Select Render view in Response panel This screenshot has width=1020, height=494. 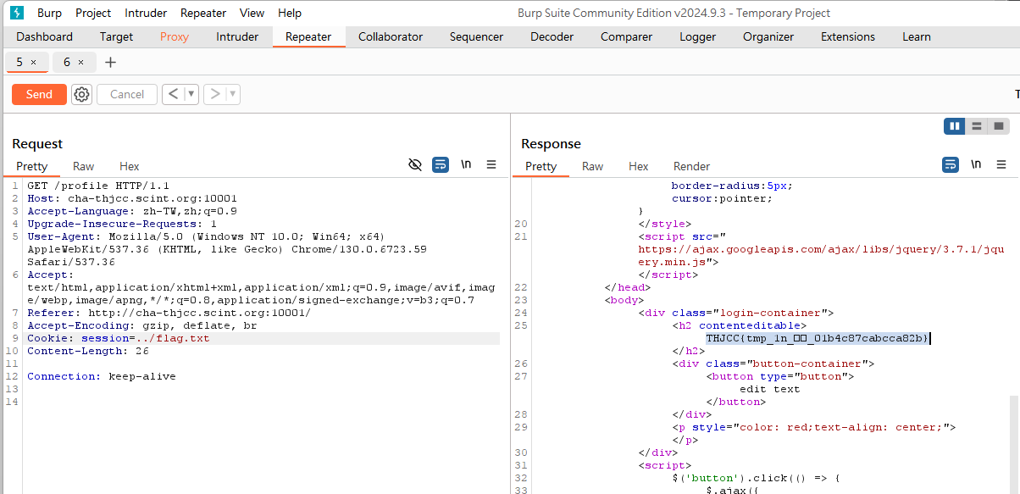[x=692, y=166]
